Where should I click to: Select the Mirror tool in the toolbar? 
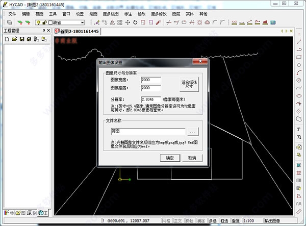click(x=112, y=22)
